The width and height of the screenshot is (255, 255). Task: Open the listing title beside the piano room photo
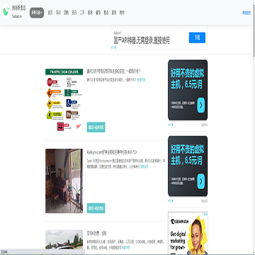coord(112,152)
